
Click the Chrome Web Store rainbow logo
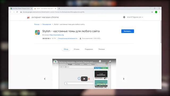tap(28, 17)
